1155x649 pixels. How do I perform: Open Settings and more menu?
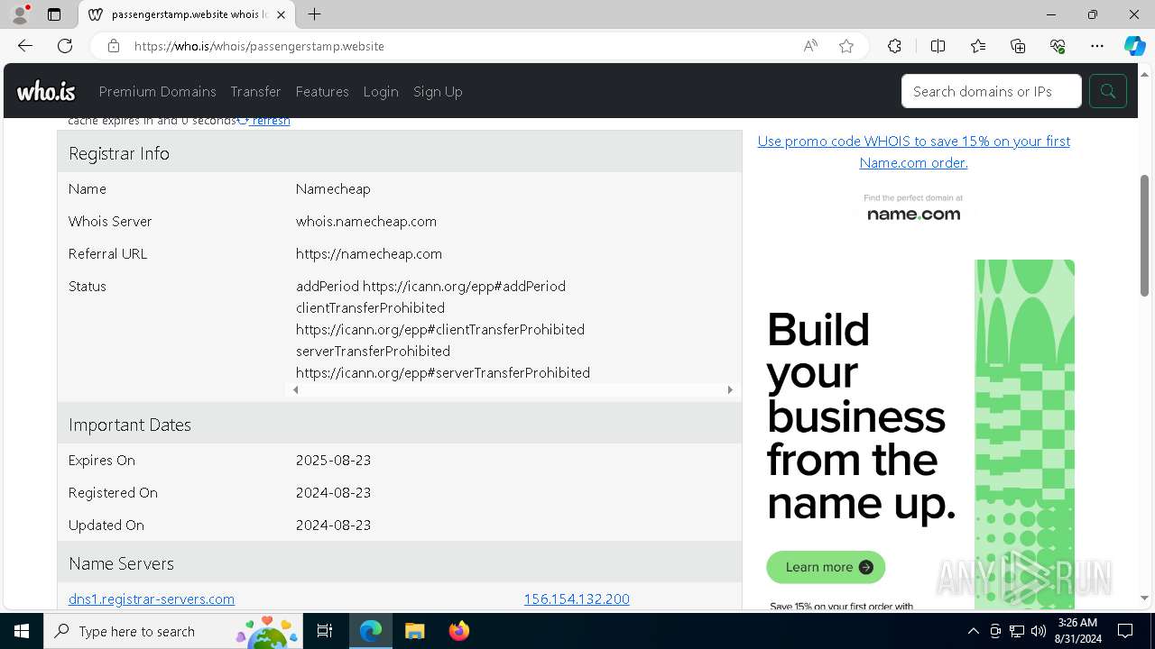click(1097, 46)
